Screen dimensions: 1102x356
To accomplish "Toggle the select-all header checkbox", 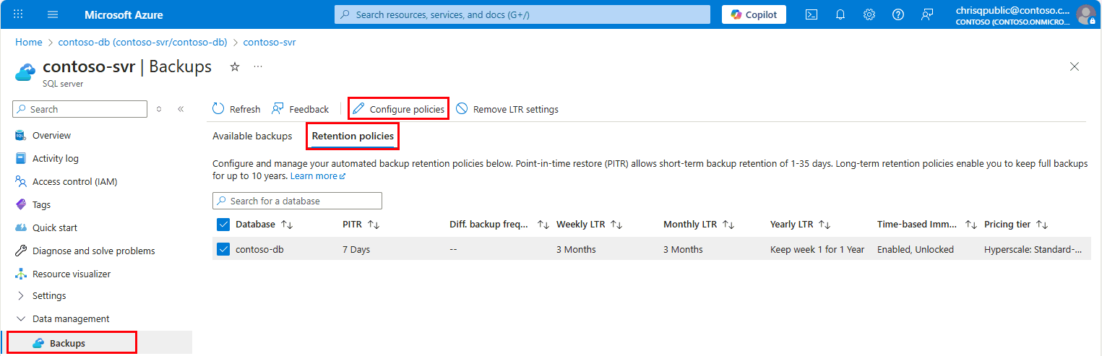I will click(x=223, y=225).
